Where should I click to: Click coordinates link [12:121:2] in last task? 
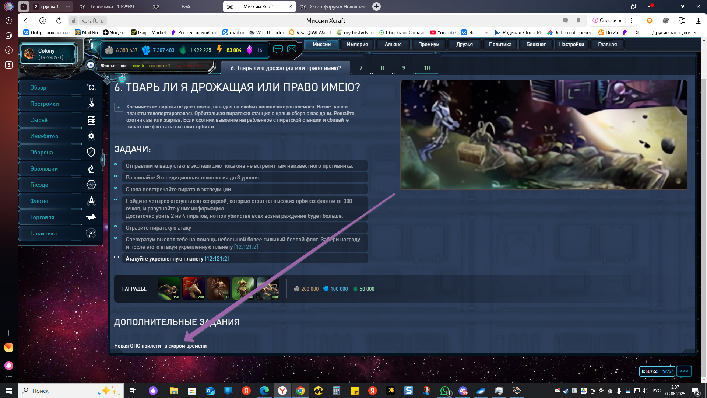tap(217, 259)
